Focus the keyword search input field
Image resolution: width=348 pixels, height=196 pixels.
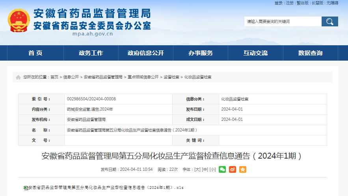(283, 22)
